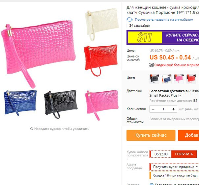The width and height of the screenshot is (199, 185).
Task: Click the translate icon beside English title link
Action: 129,20
